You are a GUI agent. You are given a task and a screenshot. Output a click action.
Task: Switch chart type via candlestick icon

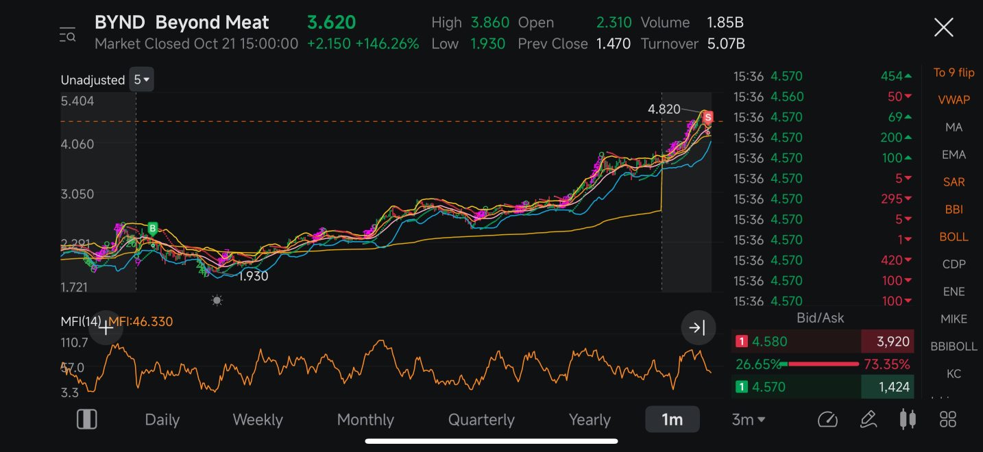pos(908,419)
